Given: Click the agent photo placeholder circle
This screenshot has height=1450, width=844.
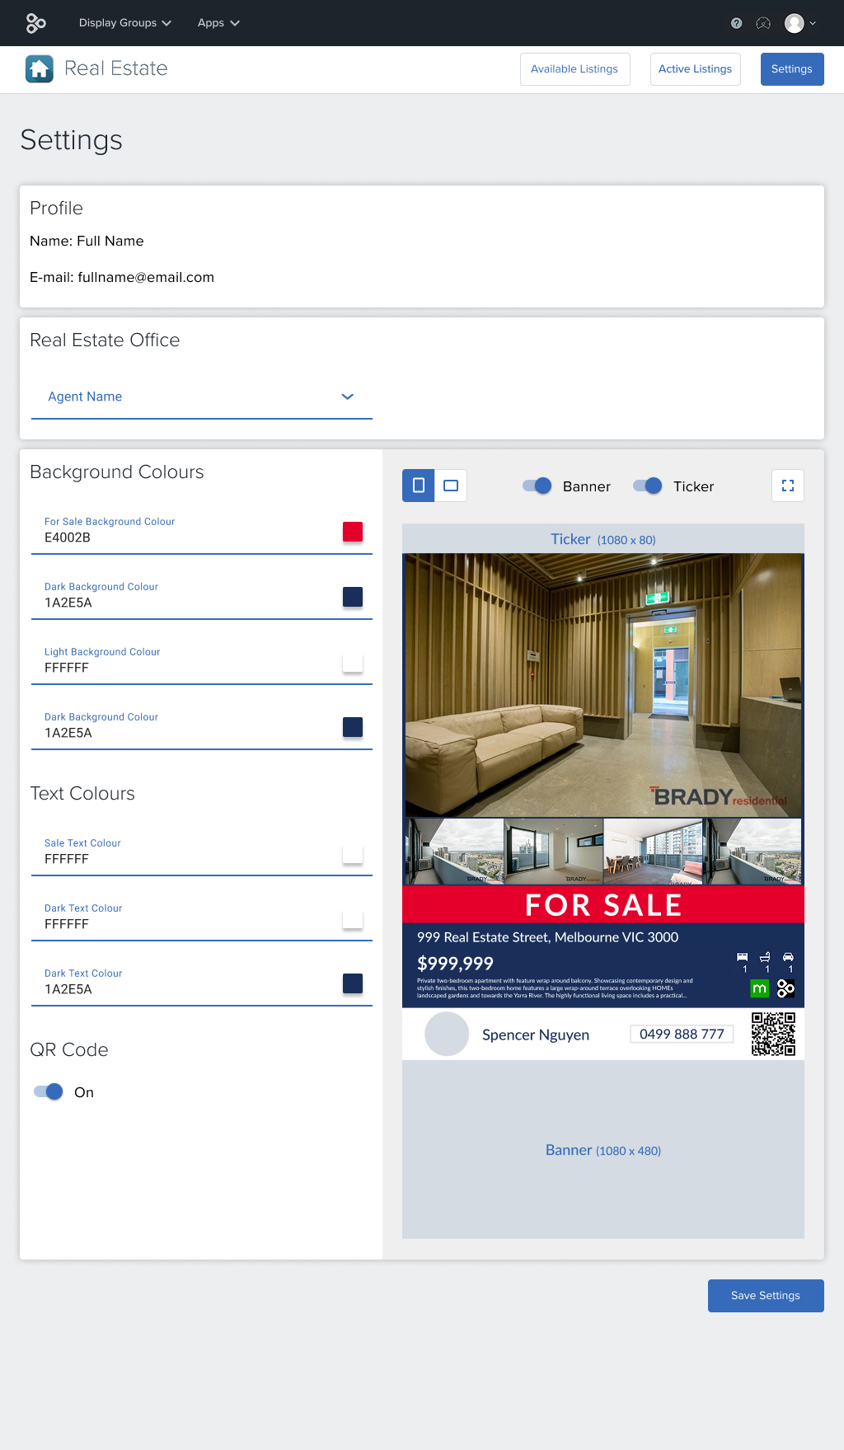Looking at the screenshot, I should pos(447,1034).
